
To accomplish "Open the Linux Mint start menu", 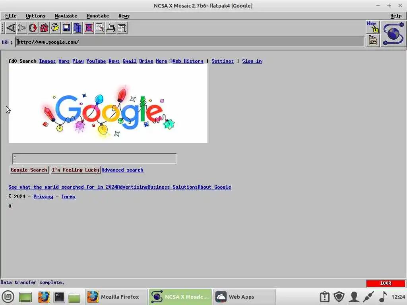I will 8,297.
